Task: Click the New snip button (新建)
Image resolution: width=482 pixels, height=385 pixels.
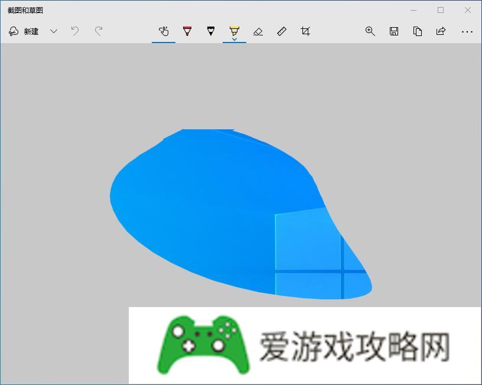Action: pyautogui.click(x=24, y=31)
